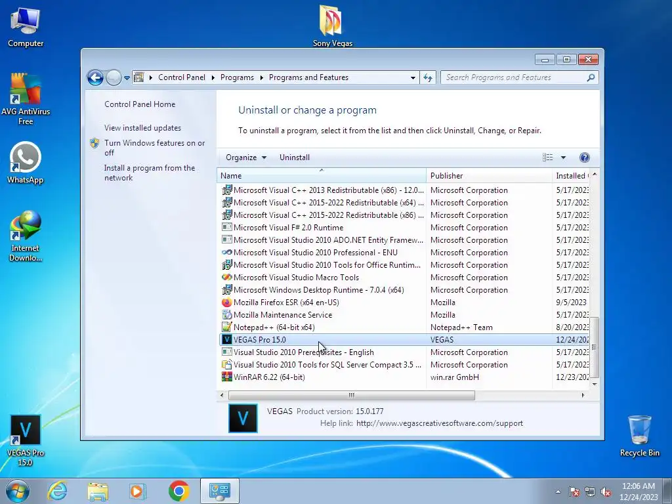Screen dimensions: 672x504
Task: Click the horizontal scrollbar thumb
Action: click(x=352, y=395)
